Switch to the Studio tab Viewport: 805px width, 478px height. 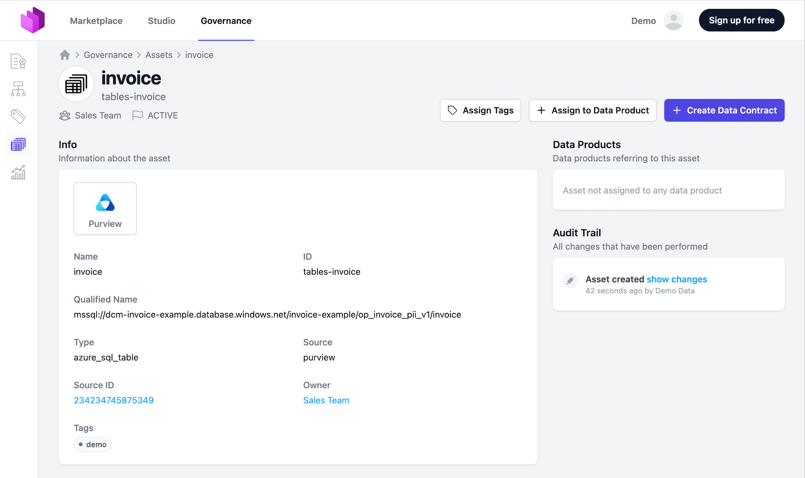pos(162,21)
